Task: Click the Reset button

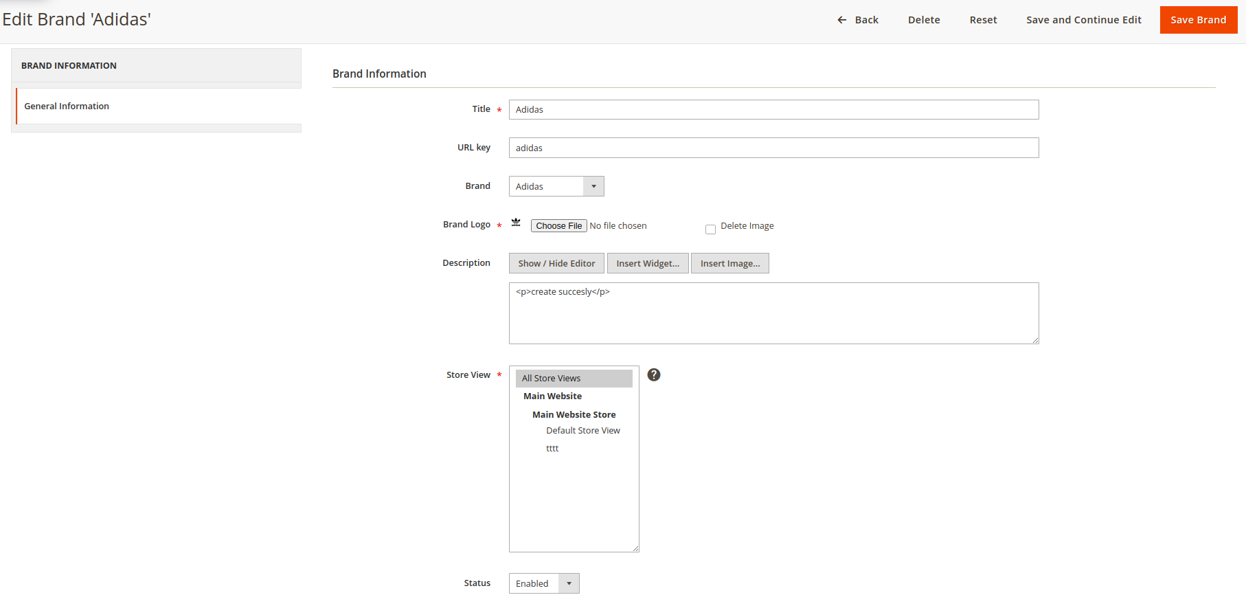Action: 983,20
